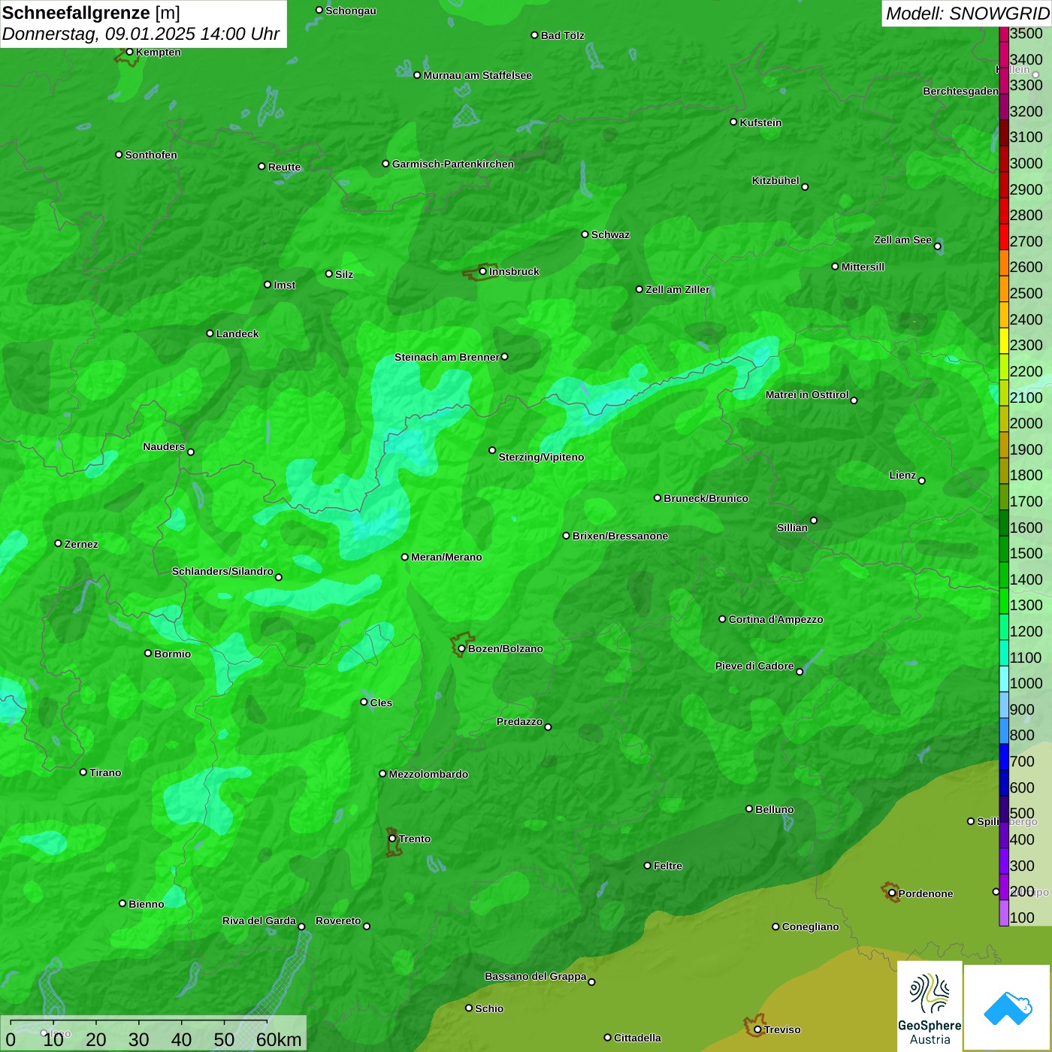
Task: Click the blue cloud logo beside GeoSphere
Action: 1008,1007
